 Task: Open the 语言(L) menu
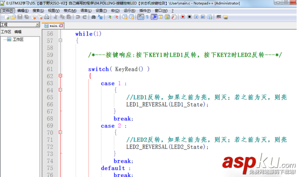coord(86,11)
